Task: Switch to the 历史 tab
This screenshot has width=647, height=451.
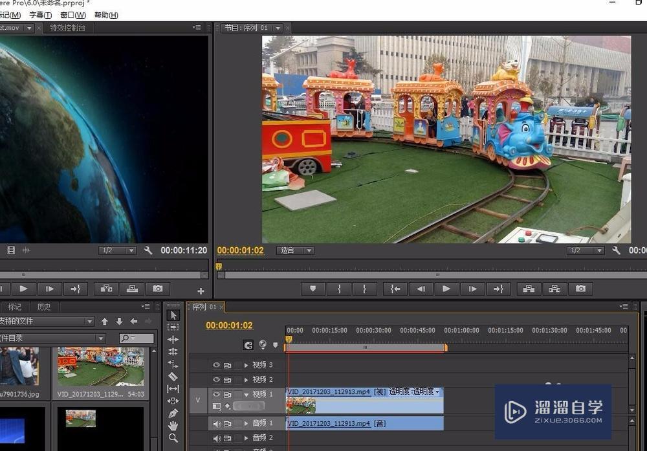Action: (x=44, y=307)
